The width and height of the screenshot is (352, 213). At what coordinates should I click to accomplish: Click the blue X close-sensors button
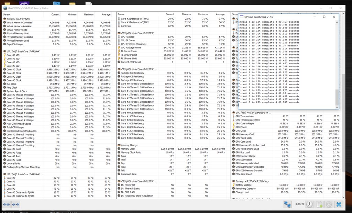(x=339, y=204)
